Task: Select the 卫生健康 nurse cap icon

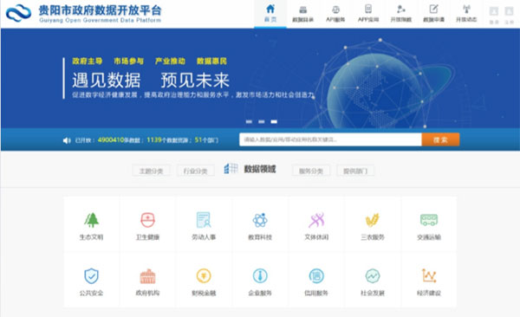Action: [147, 220]
